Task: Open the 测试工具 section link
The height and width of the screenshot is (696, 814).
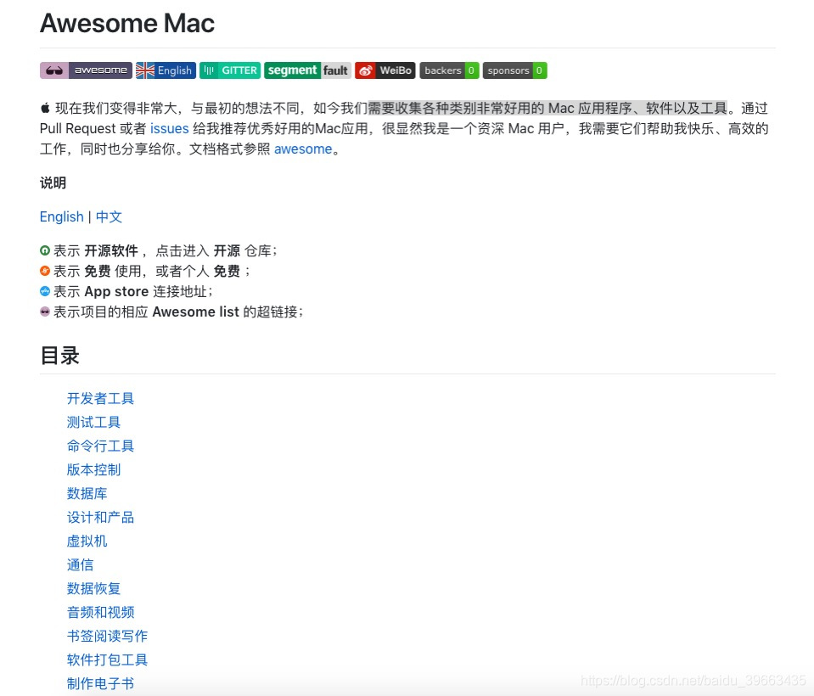Action: pyautogui.click(x=93, y=422)
